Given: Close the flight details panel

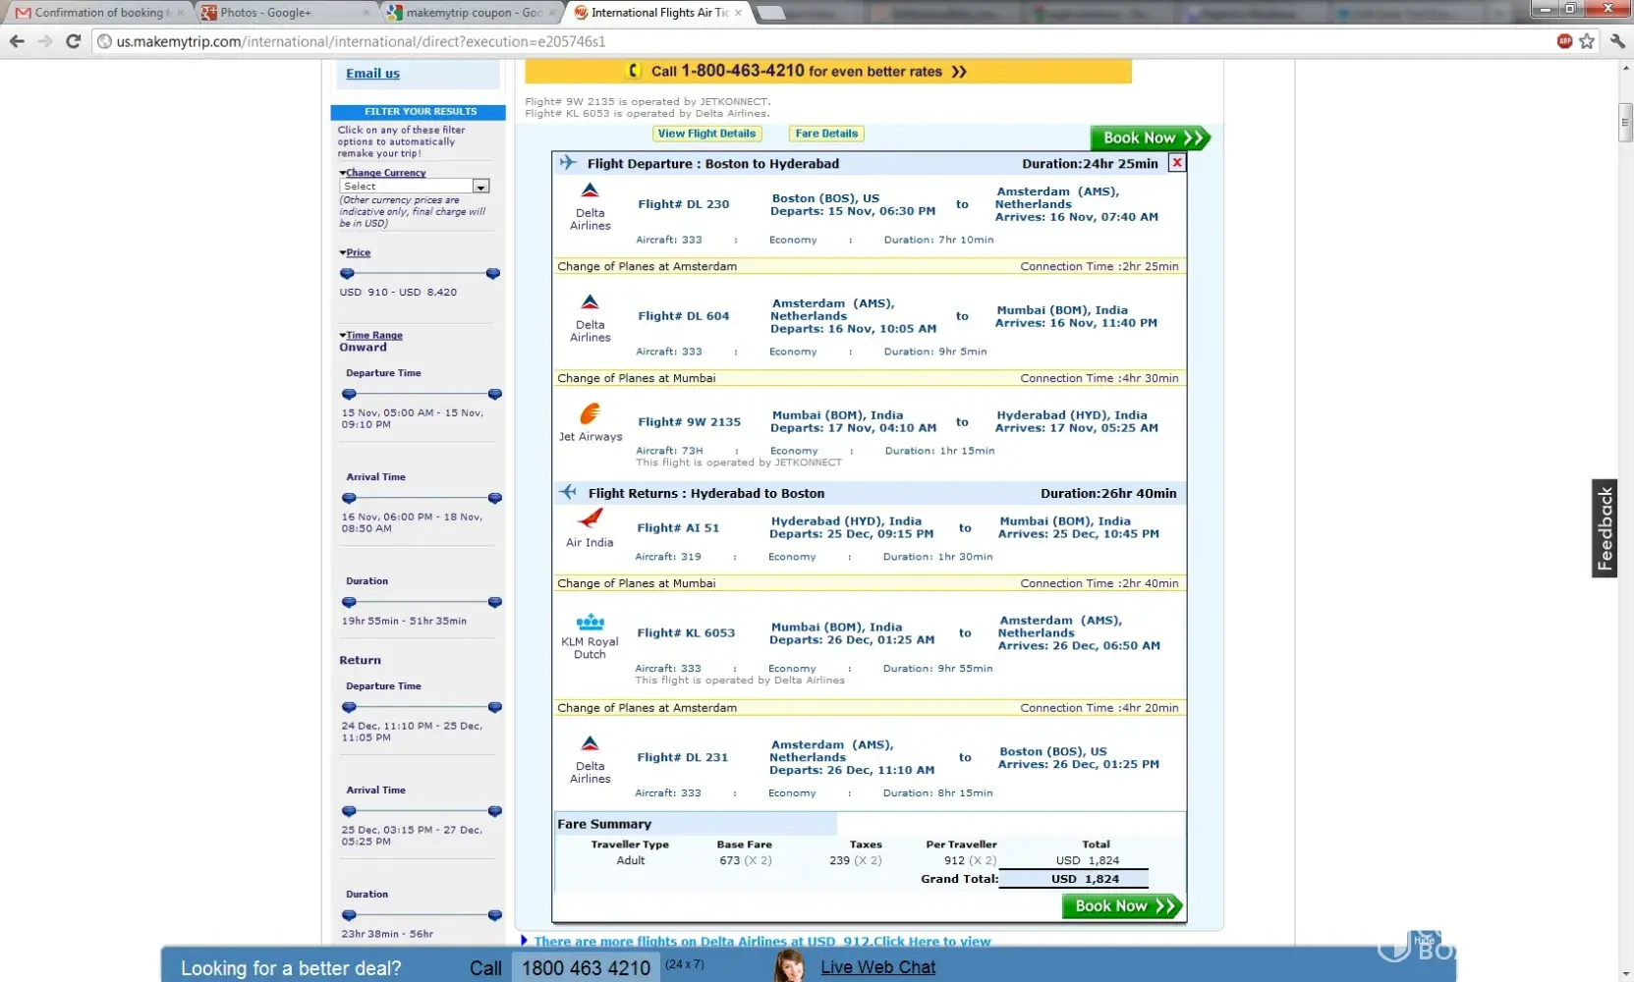Looking at the screenshot, I should click(x=1176, y=163).
